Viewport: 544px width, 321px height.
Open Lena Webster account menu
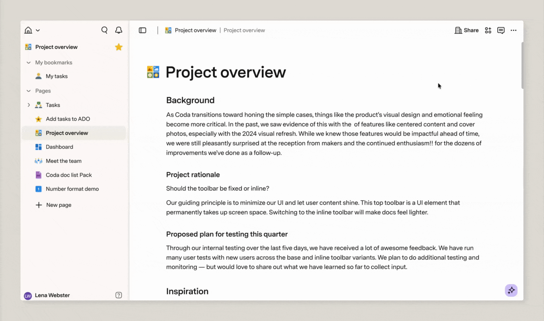(x=52, y=295)
